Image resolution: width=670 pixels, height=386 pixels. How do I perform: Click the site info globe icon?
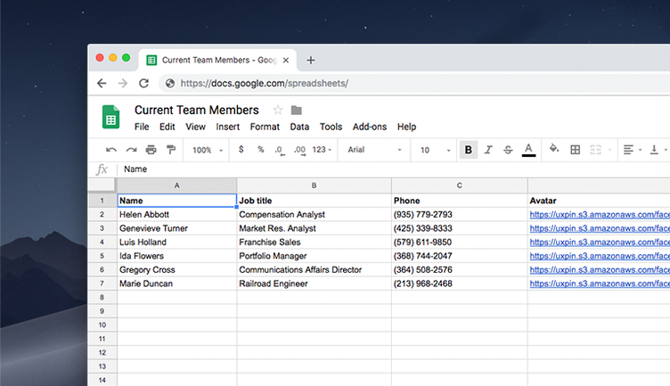point(170,83)
